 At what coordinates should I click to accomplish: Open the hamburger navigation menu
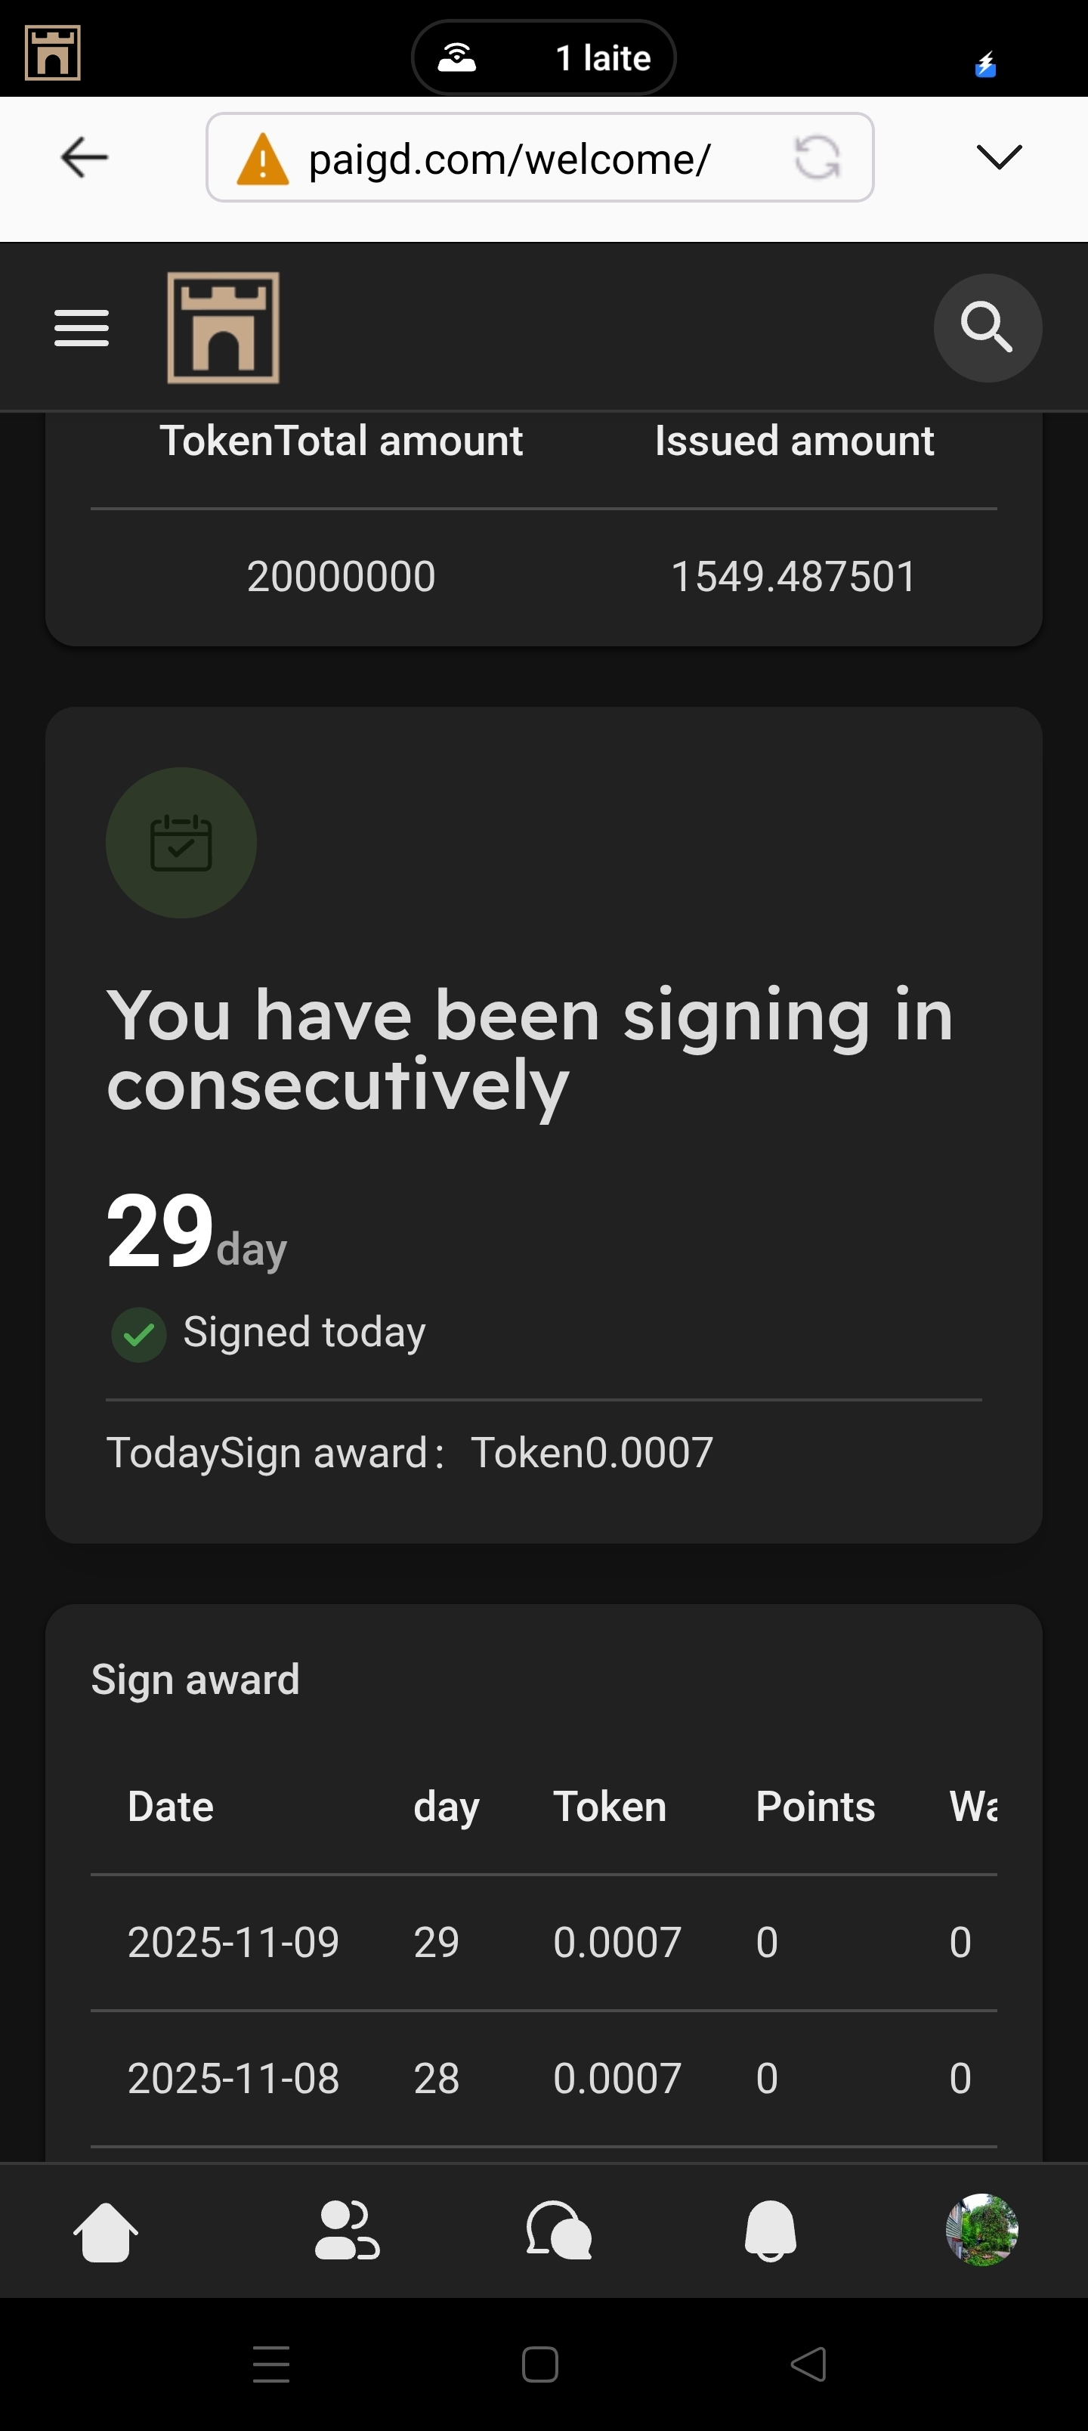[x=81, y=328]
